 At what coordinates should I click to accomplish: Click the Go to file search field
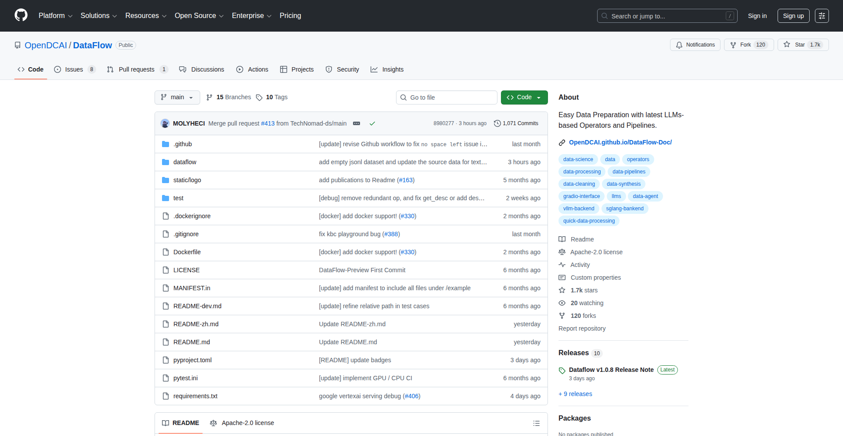click(447, 97)
